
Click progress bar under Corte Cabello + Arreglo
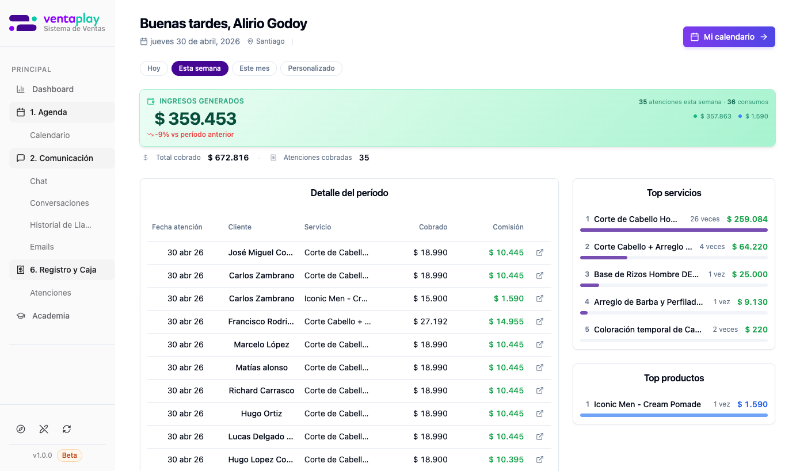tap(674, 258)
